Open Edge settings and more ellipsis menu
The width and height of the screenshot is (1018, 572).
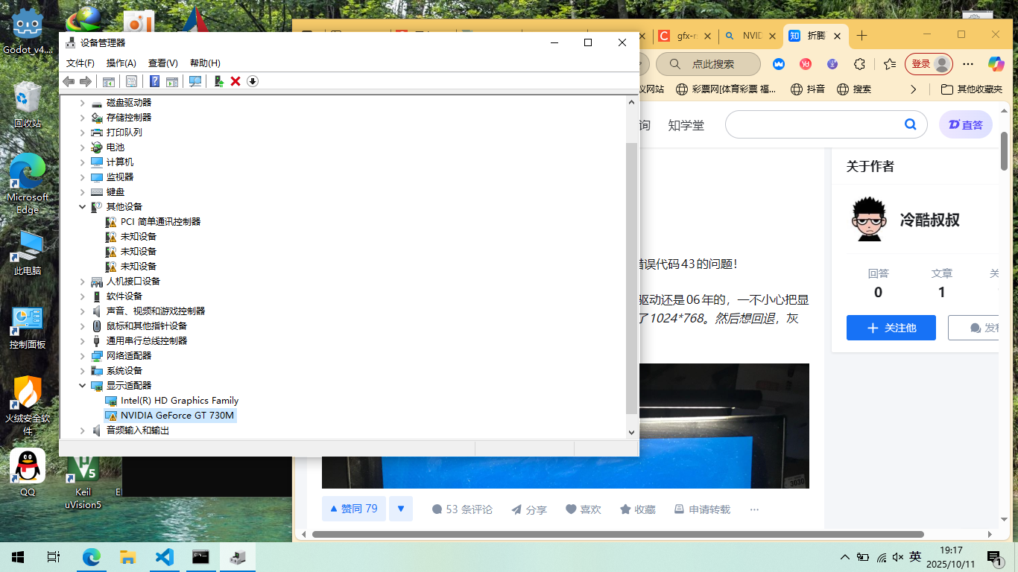[968, 64]
